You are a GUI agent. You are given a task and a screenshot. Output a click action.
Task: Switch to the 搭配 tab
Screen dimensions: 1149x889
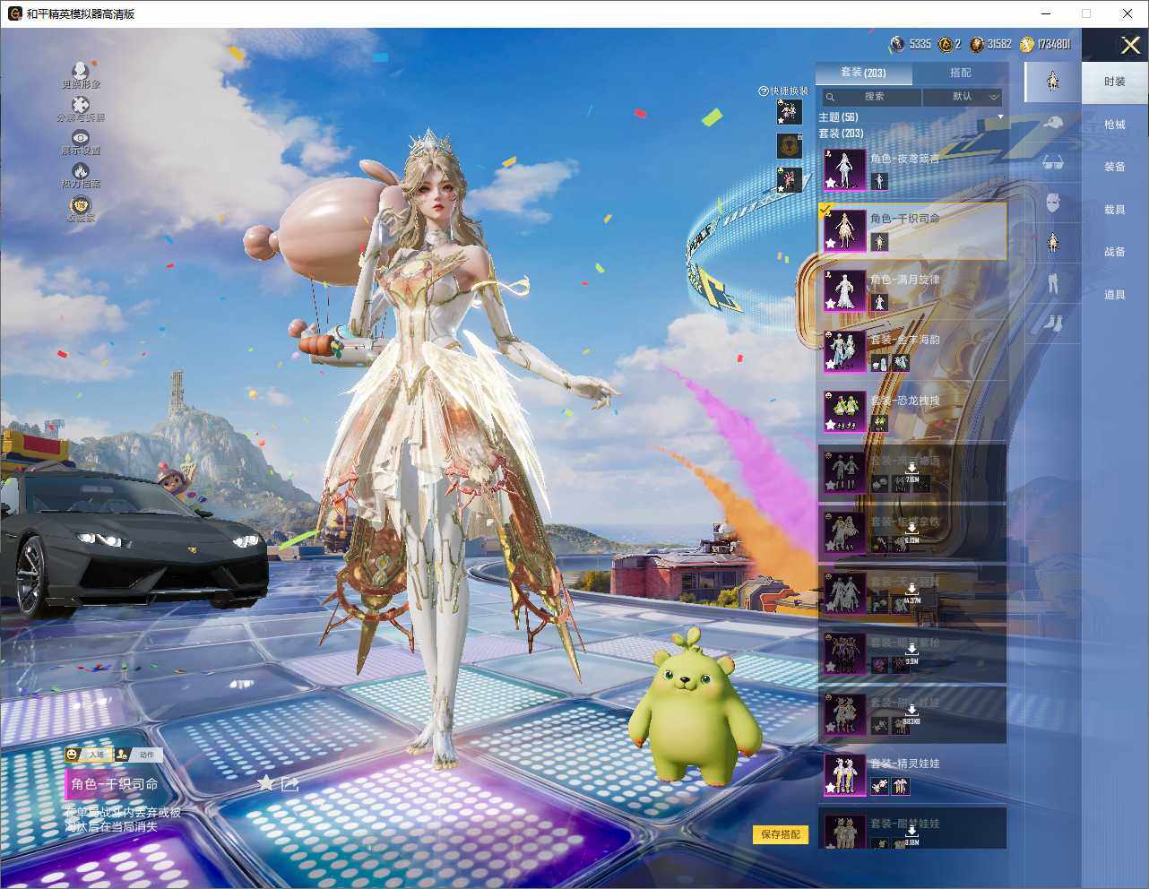[x=960, y=73]
